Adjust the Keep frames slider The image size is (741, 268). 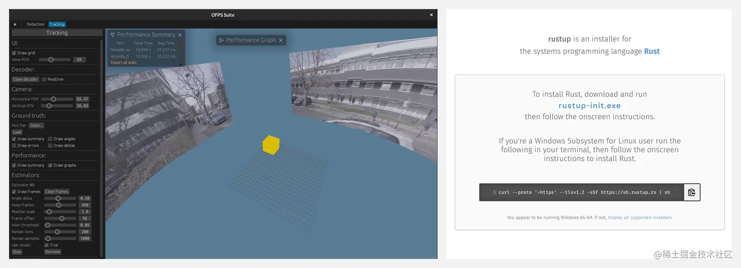(60, 205)
